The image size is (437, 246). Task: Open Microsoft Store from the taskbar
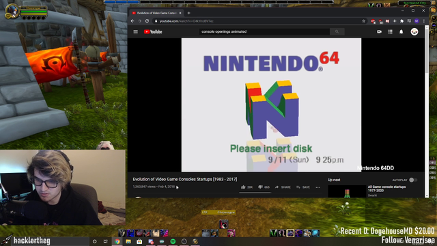[139, 241]
